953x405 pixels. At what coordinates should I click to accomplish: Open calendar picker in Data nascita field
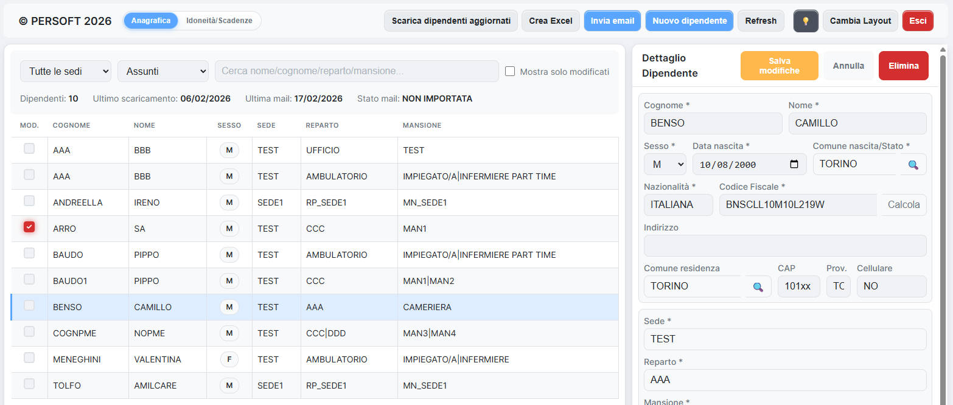tap(794, 164)
